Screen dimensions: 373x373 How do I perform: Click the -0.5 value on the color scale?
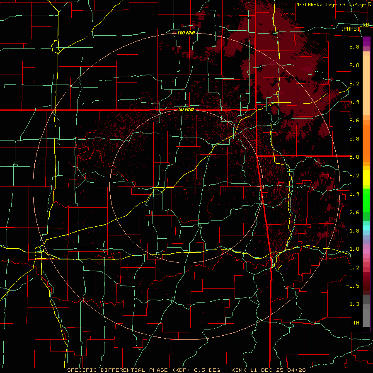[353, 286]
